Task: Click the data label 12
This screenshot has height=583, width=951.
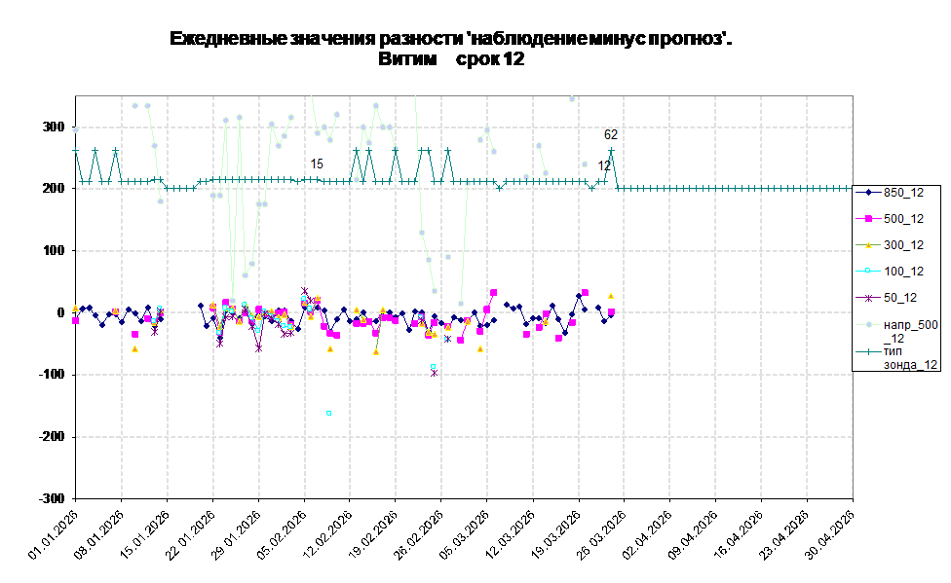Action: point(604,165)
